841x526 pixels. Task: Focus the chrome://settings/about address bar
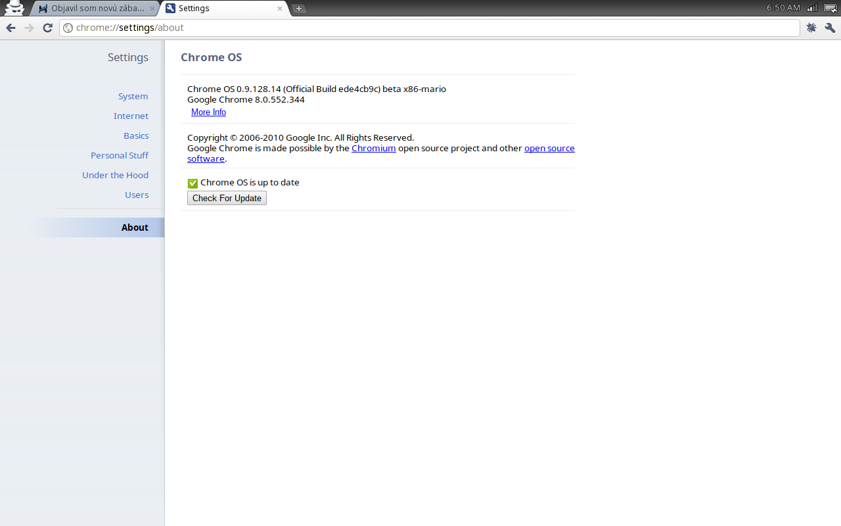[430, 28]
